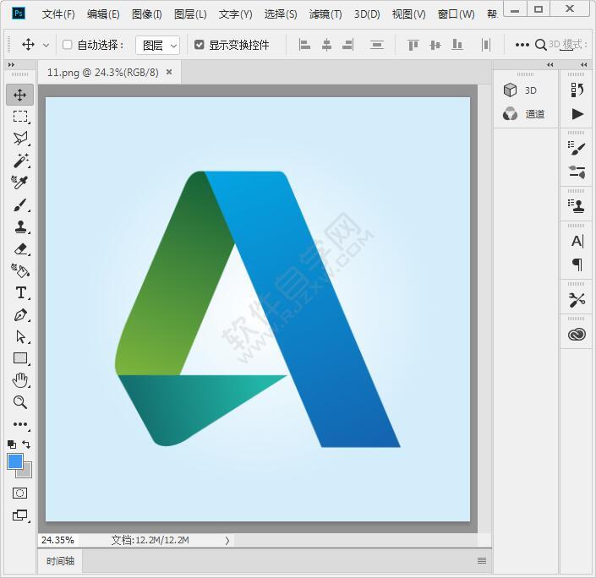Open the 通道 panel
The height and width of the screenshot is (578, 596).
coord(525,114)
